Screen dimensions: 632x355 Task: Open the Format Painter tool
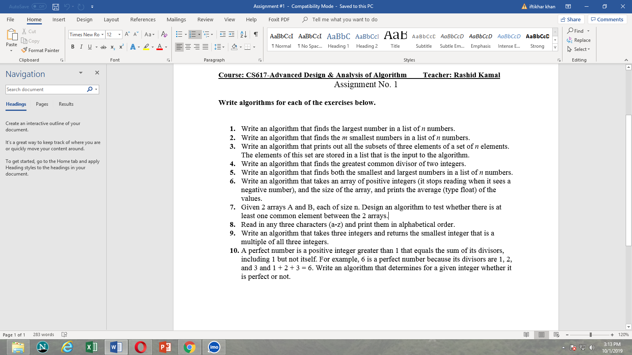tap(41, 50)
